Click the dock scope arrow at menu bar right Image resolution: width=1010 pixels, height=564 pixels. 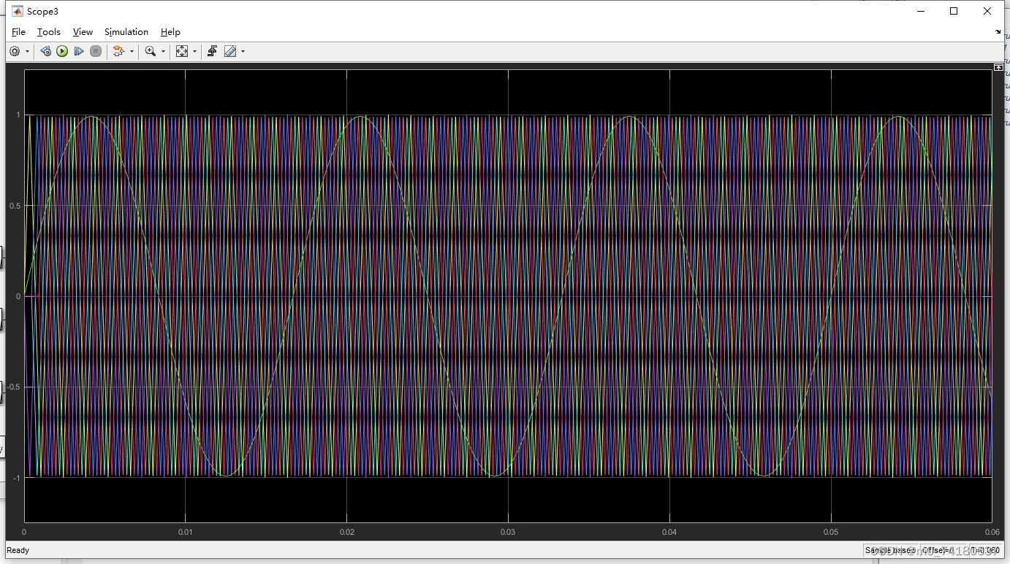(x=998, y=32)
